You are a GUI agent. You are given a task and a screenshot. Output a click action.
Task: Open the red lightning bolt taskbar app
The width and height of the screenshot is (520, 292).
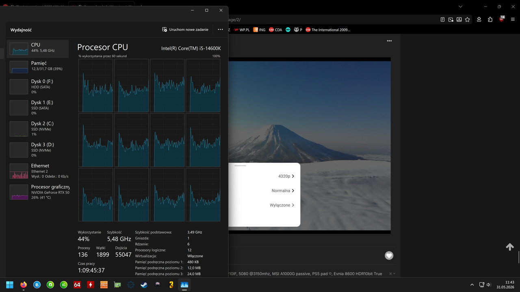[x=91, y=285]
